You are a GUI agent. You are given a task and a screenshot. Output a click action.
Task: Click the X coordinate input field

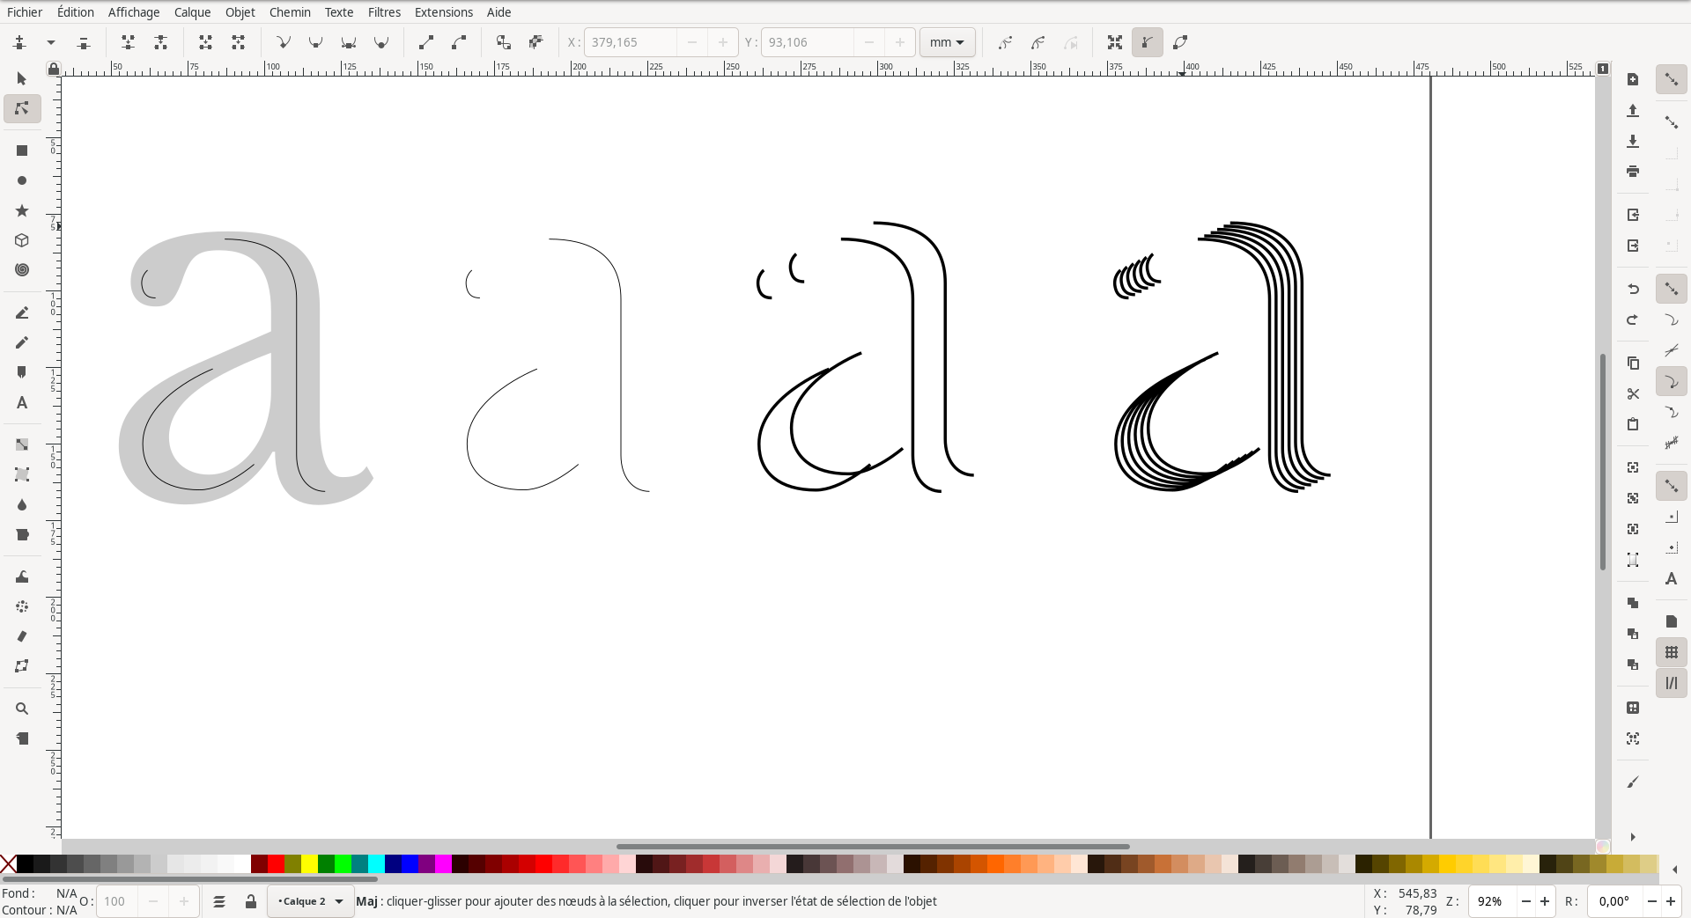point(630,42)
